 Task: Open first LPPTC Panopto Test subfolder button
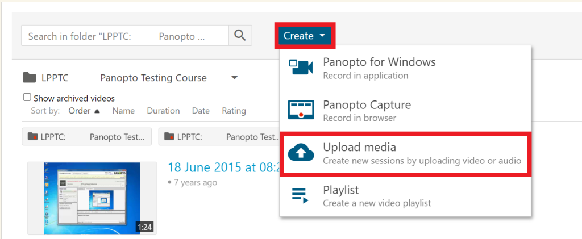pyautogui.click(x=87, y=137)
